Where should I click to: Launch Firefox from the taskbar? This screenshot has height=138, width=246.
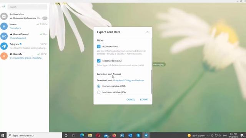pyautogui.click(x=114, y=135)
